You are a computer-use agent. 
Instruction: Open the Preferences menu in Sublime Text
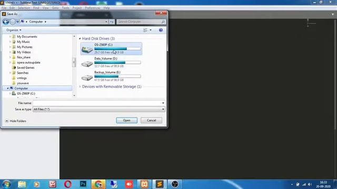pyautogui.click(x=93, y=8)
